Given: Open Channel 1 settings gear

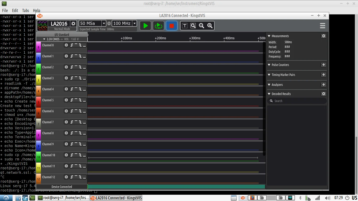Looking at the screenshot, I should coord(66,56).
